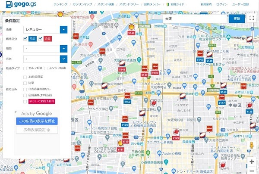Viewport: 259px width, 174px height.
Task: Uncheck the 現金 price checkbox
Action: (25, 39)
